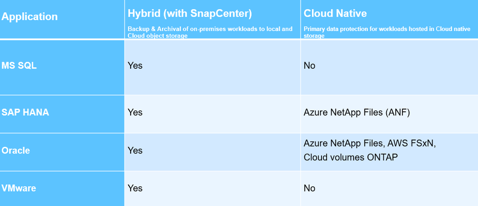This screenshot has height=206, width=478.
Task: Click No in the VMware row
Action: (310, 188)
